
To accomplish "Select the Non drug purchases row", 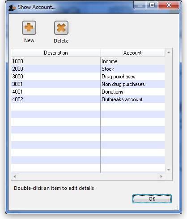I will pyautogui.click(x=88, y=84).
